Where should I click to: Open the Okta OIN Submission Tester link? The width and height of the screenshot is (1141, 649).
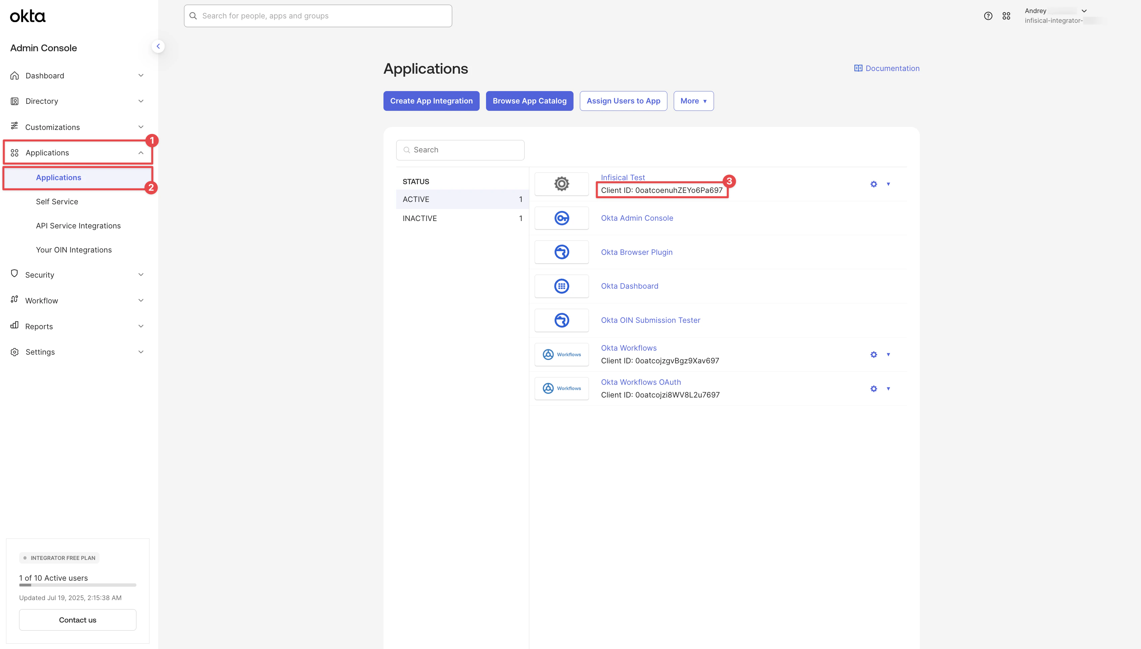coord(650,320)
